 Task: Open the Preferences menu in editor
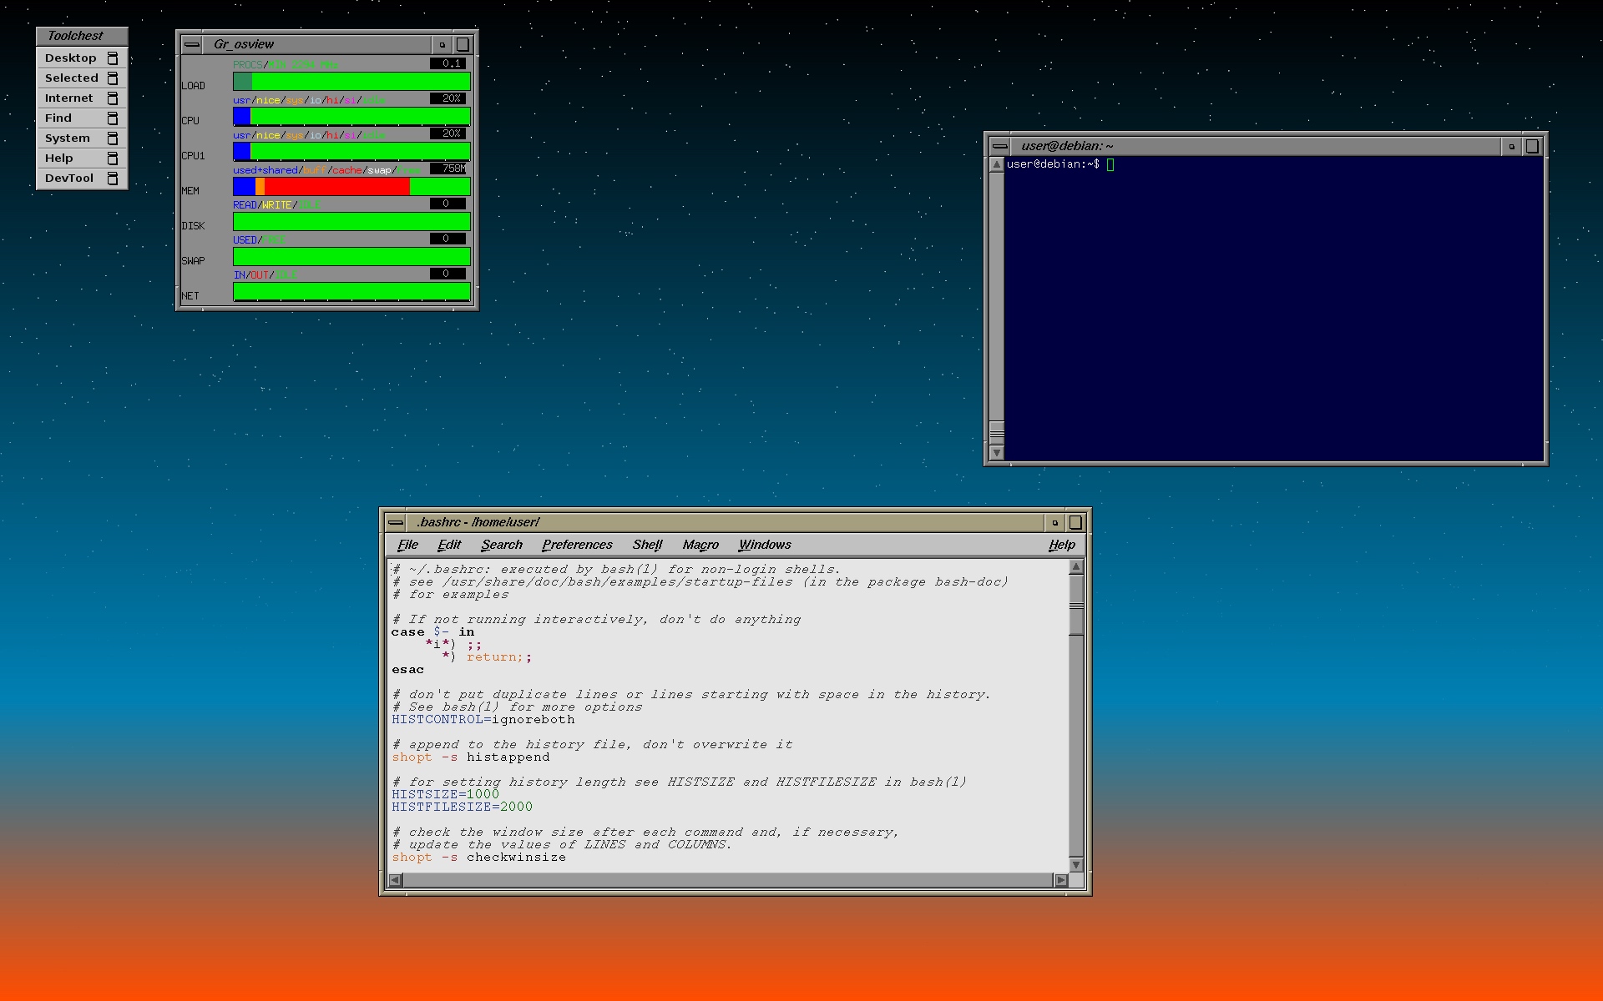click(577, 545)
